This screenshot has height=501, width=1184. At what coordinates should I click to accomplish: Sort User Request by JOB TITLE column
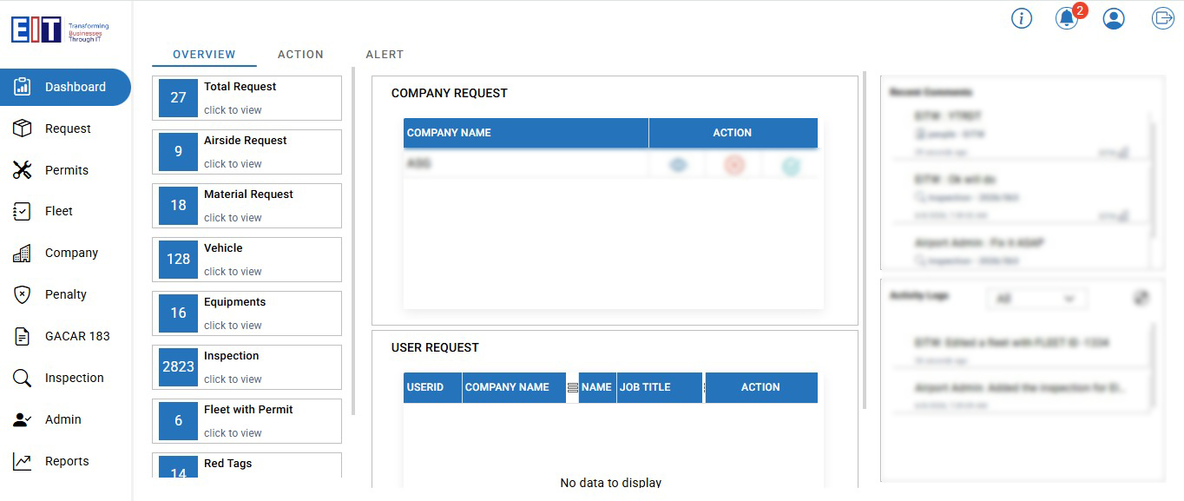pos(660,387)
